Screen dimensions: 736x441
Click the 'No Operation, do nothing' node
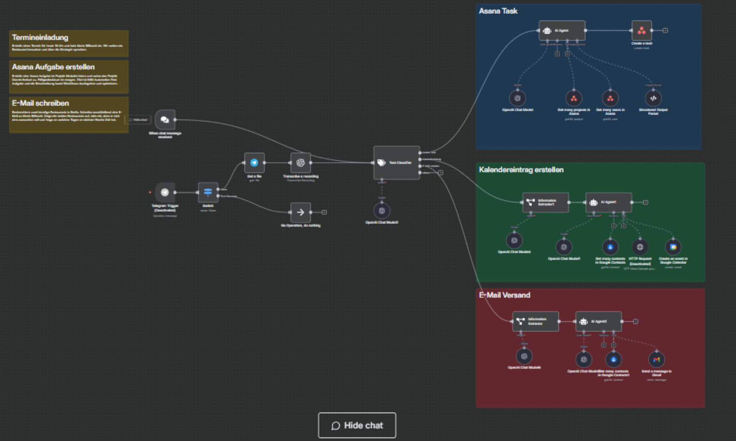click(x=300, y=212)
